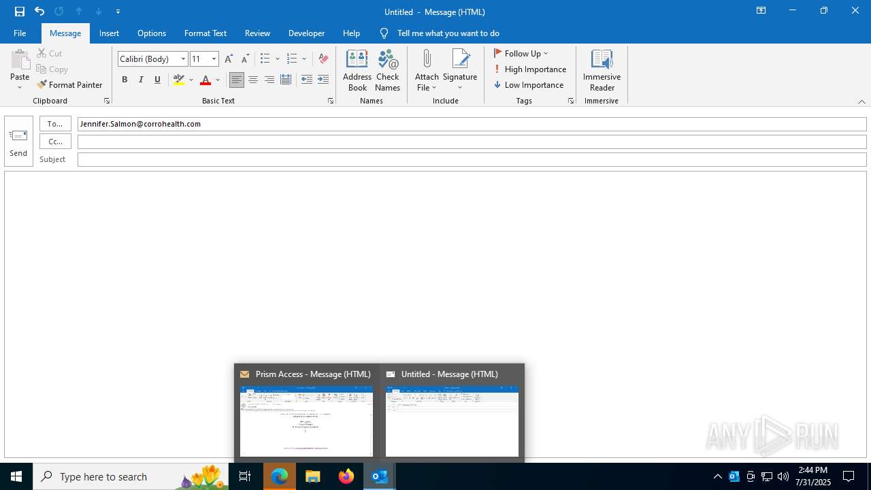Apply a bulleted list

(265, 59)
